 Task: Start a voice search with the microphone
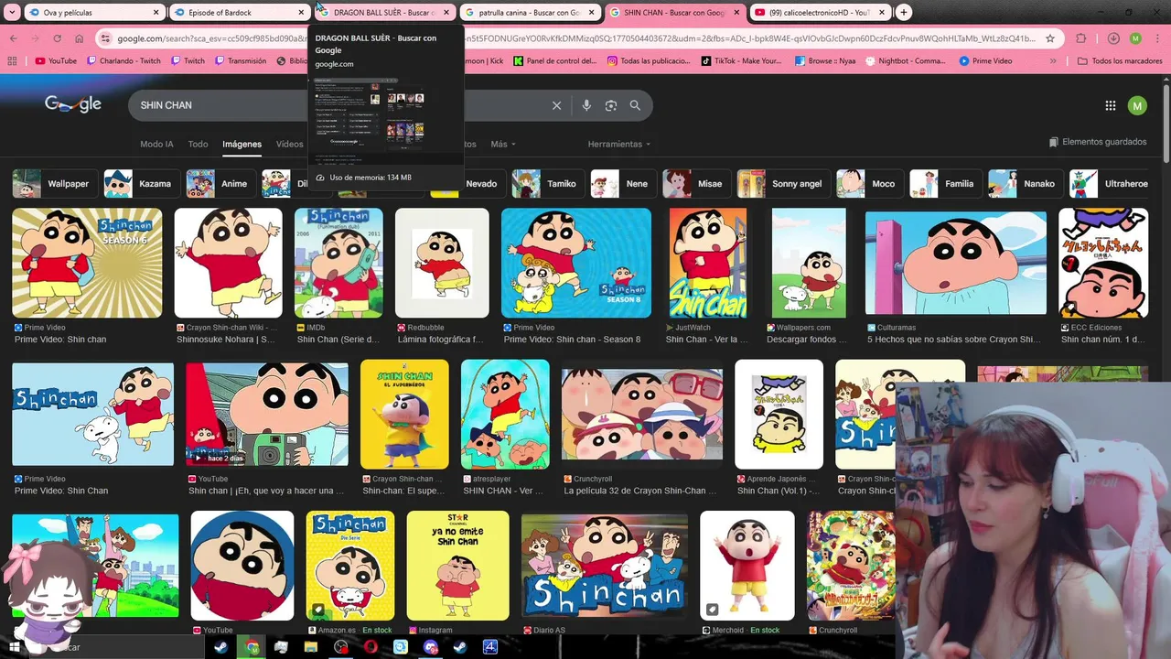tap(586, 105)
